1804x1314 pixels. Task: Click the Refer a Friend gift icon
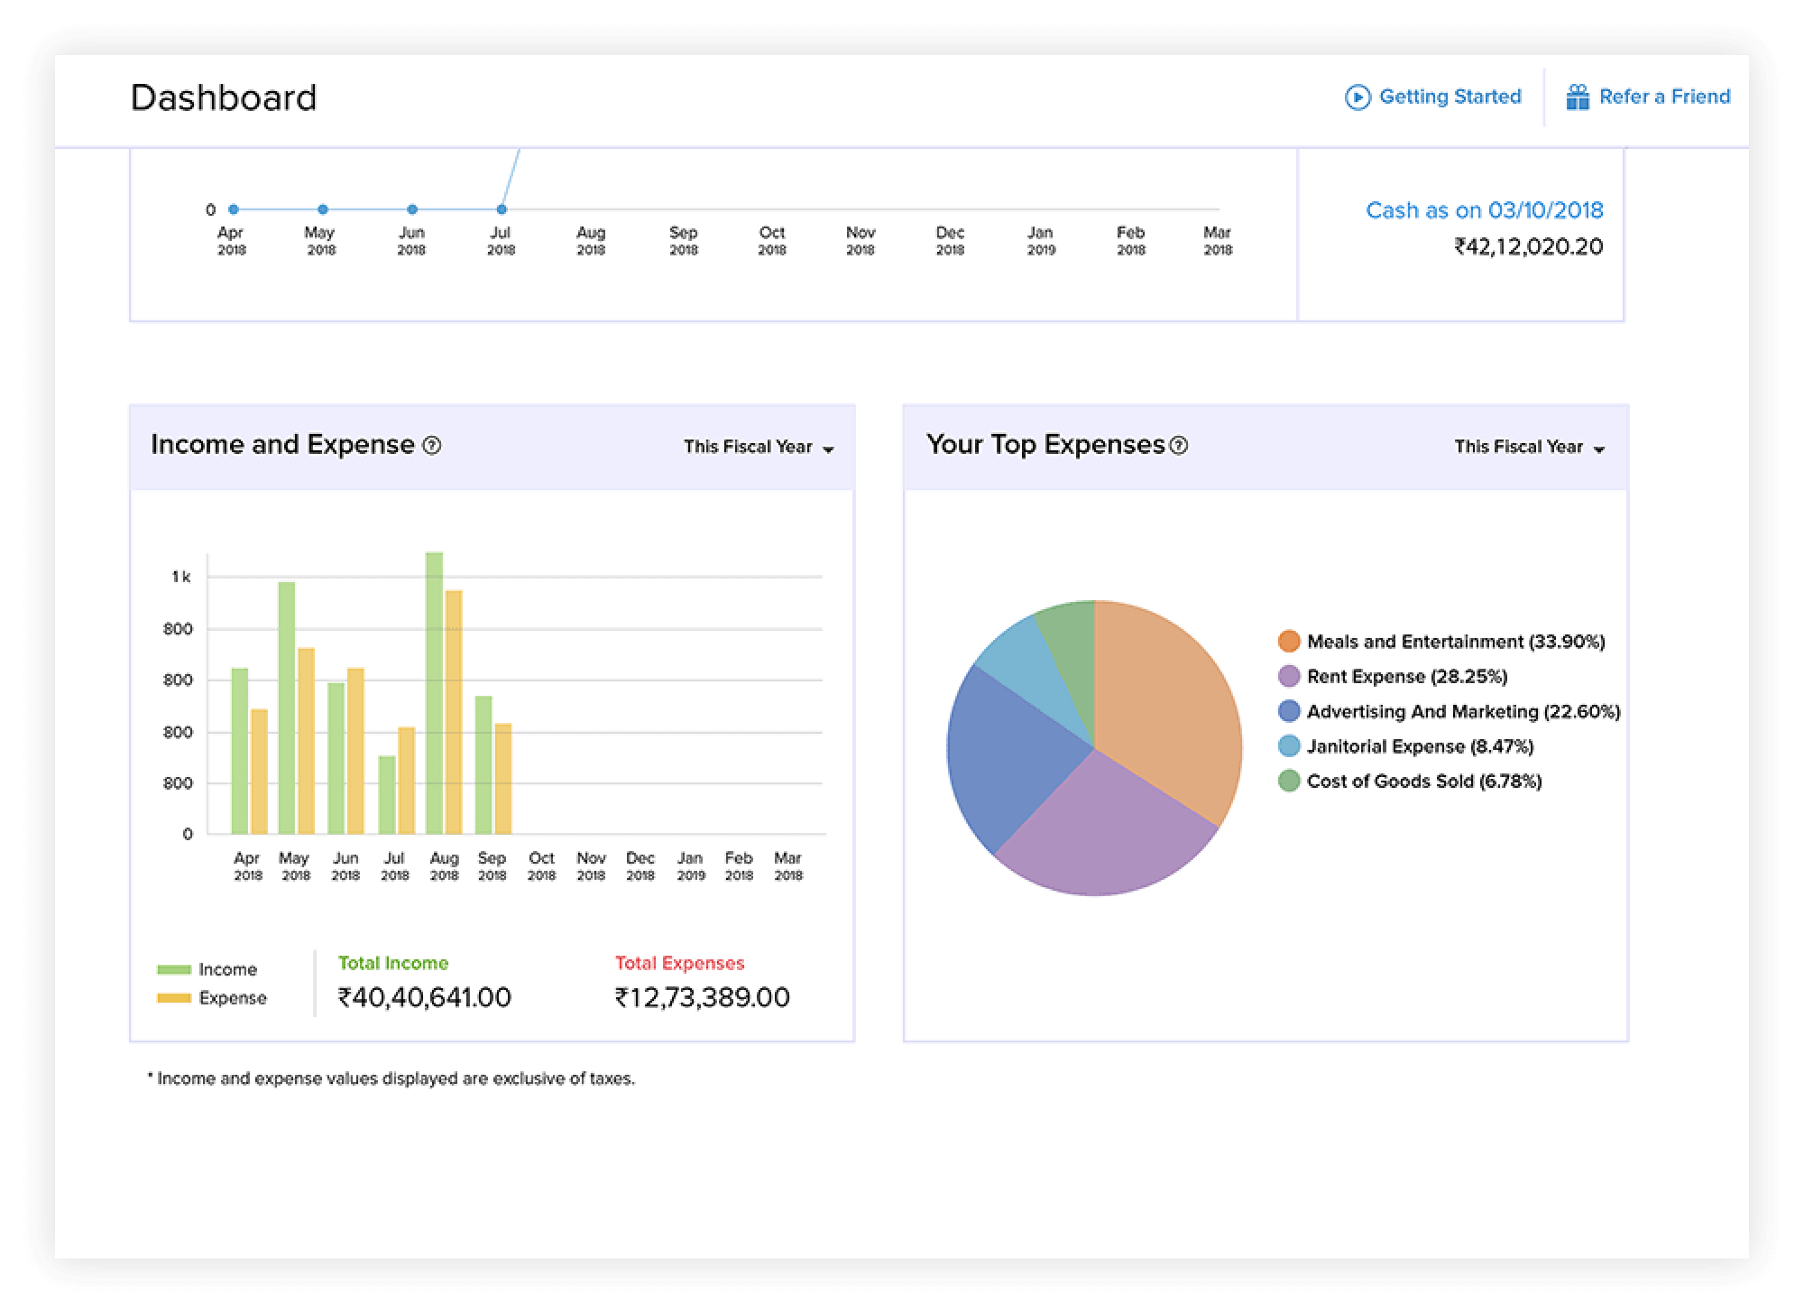point(1577,97)
